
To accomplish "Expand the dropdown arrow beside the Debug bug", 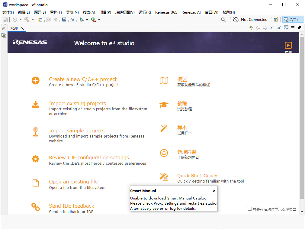I will click(87, 19).
